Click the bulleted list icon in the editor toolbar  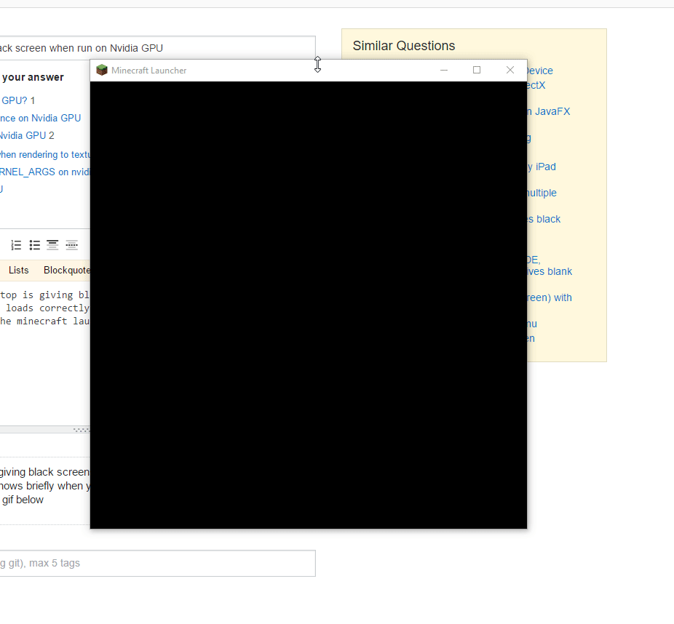35,245
